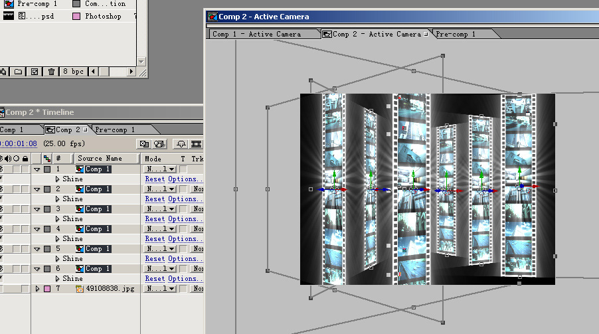Click the audio speaker column header icon
This screenshot has width=599, height=334.
coord(8,158)
